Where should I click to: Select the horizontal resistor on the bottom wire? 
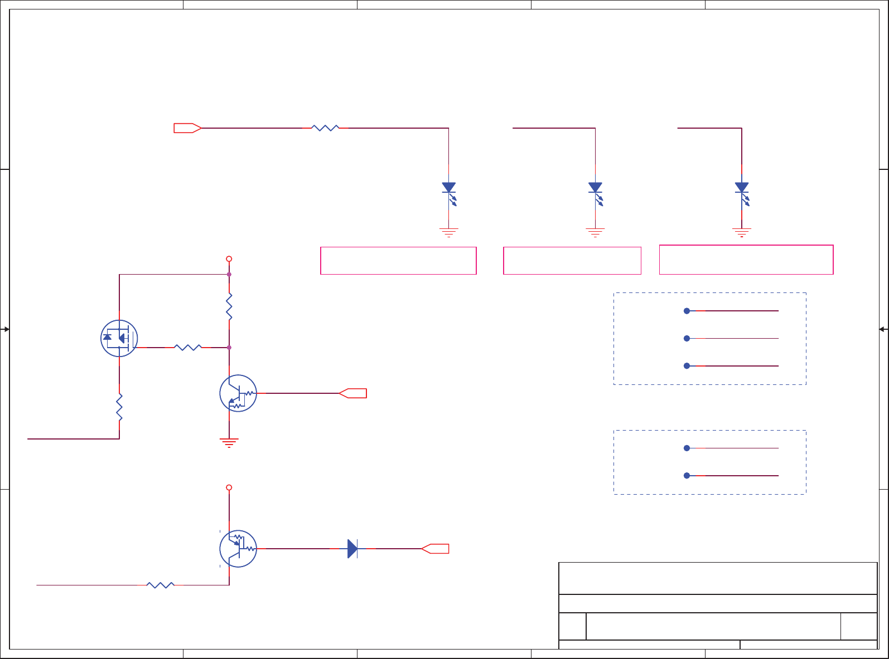click(161, 585)
